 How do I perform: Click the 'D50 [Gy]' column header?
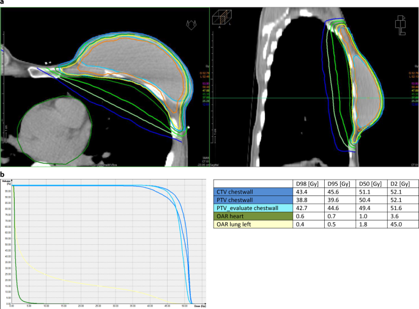tap(370, 184)
